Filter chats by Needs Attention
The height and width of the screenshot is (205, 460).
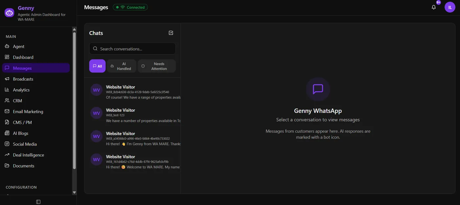[x=157, y=66]
